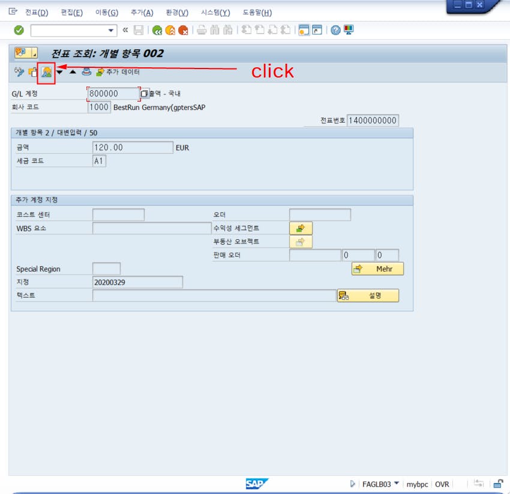The image size is (510, 494).
Task: Collapse command field with double-chevron icon
Action: click(x=125, y=30)
